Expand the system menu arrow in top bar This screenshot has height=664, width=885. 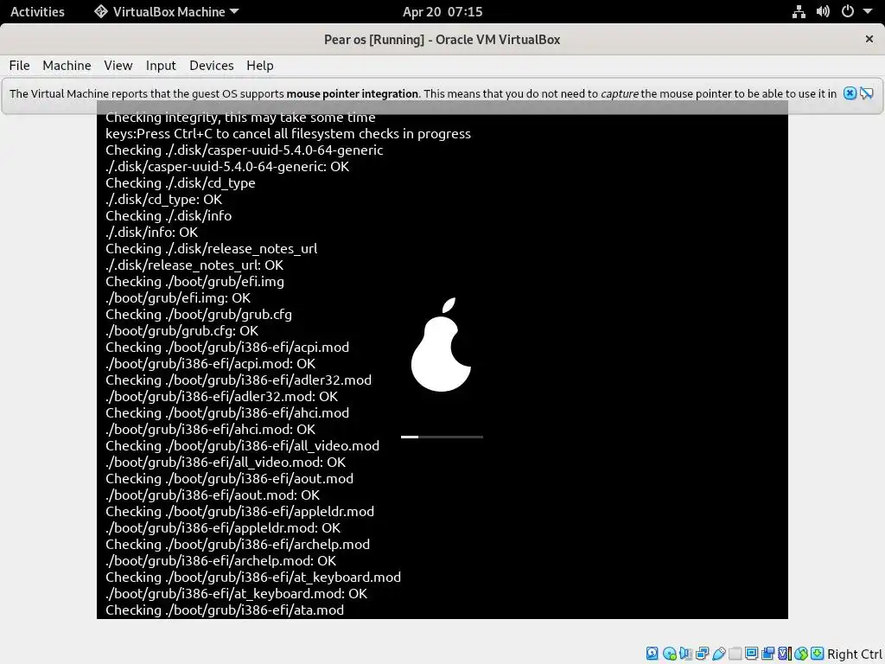point(868,11)
